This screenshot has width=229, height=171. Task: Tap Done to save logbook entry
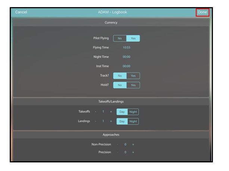[202, 12]
